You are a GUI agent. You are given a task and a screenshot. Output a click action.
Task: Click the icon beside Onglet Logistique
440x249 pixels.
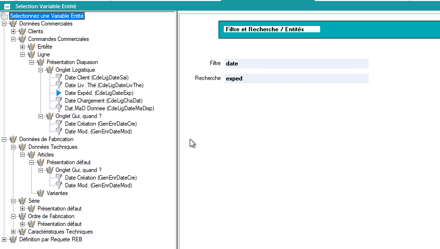point(50,70)
